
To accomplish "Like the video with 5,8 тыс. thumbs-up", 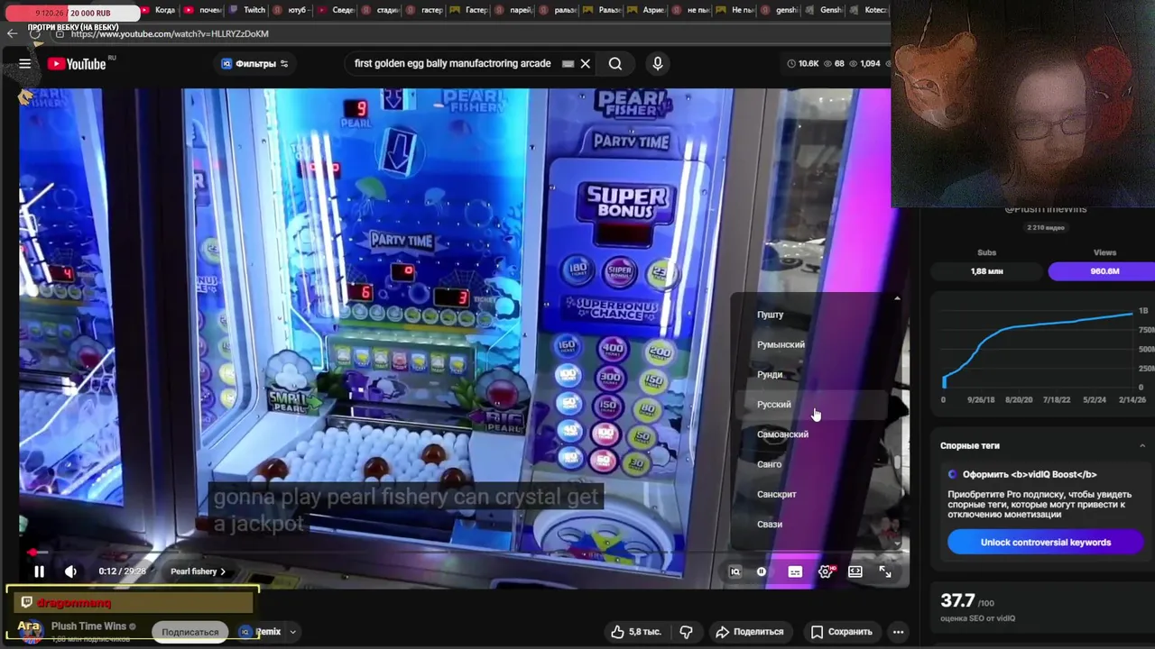I will tap(639, 632).
